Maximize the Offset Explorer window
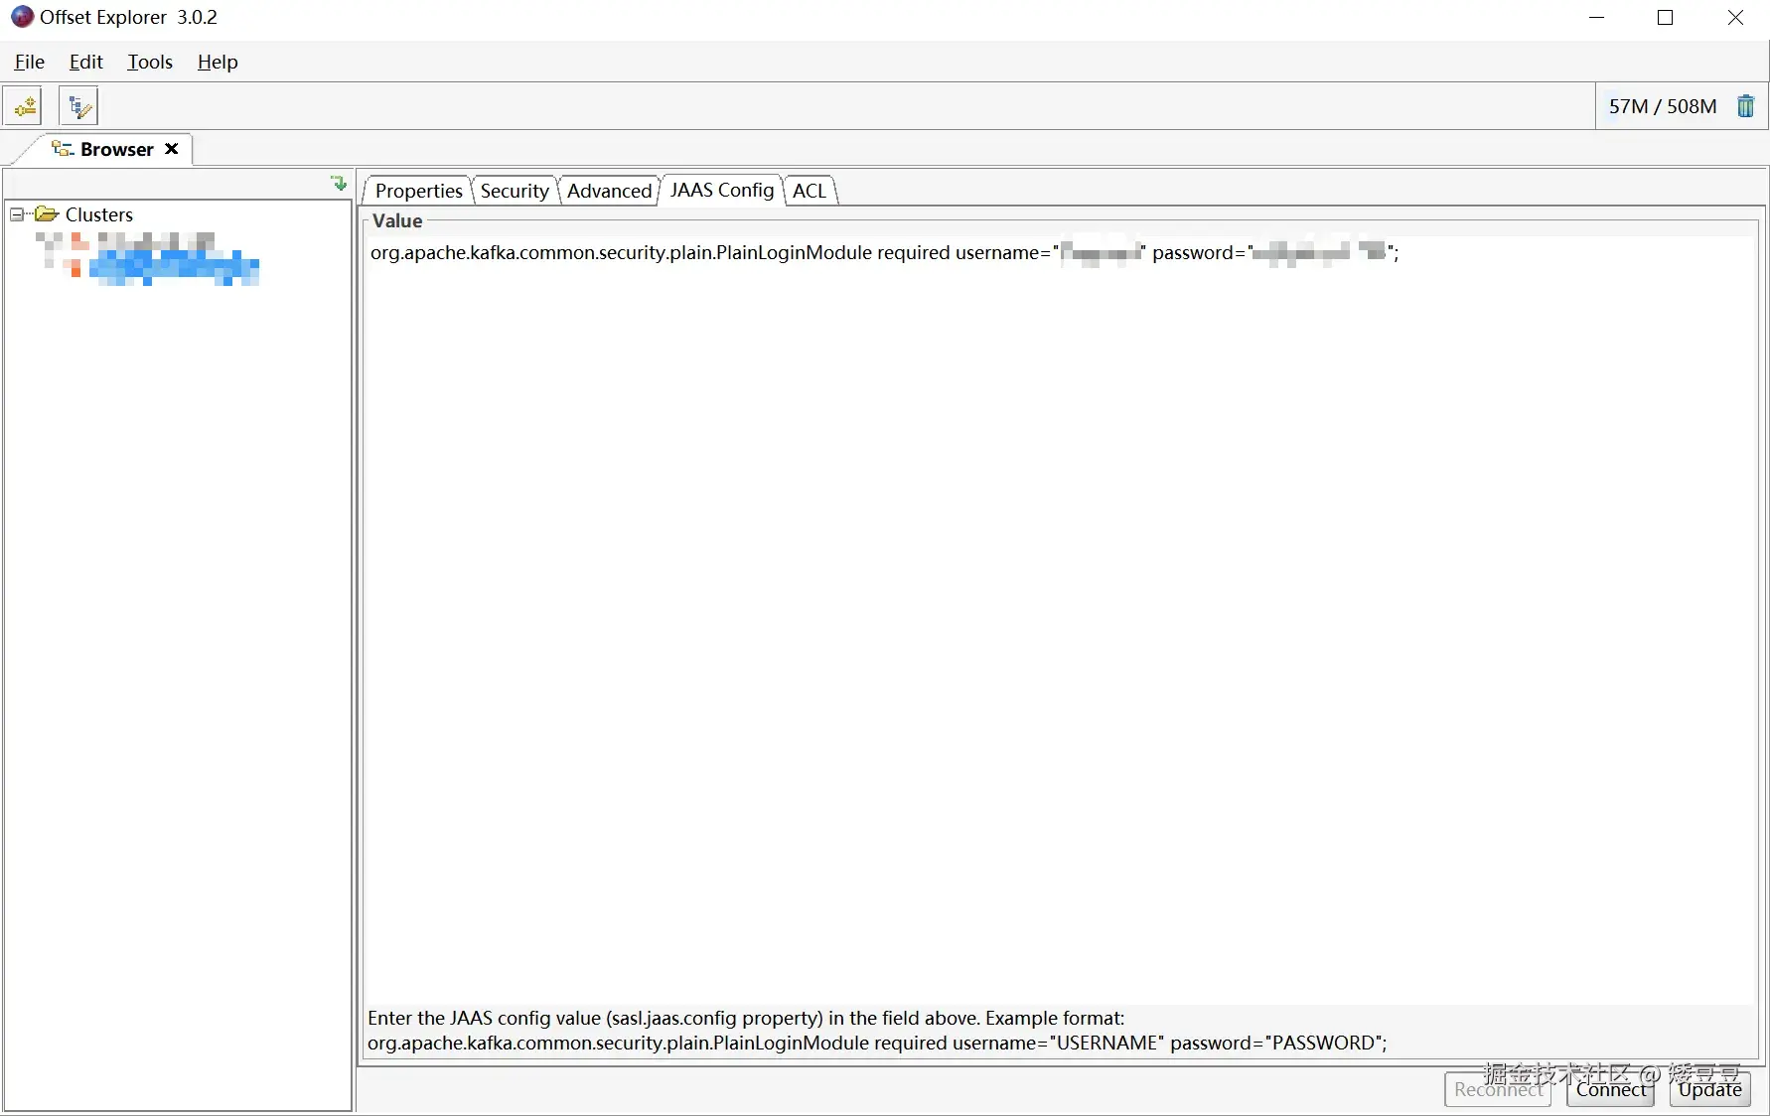The image size is (1770, 1116). click(1666, 18)
